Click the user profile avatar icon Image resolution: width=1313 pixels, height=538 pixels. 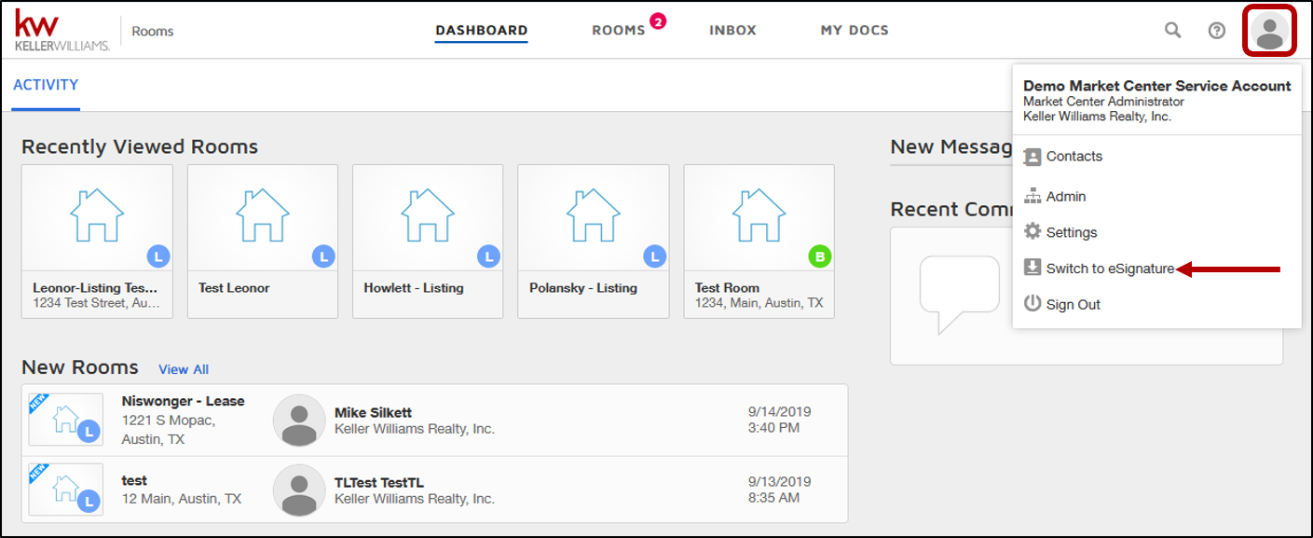pos(1268,31)
